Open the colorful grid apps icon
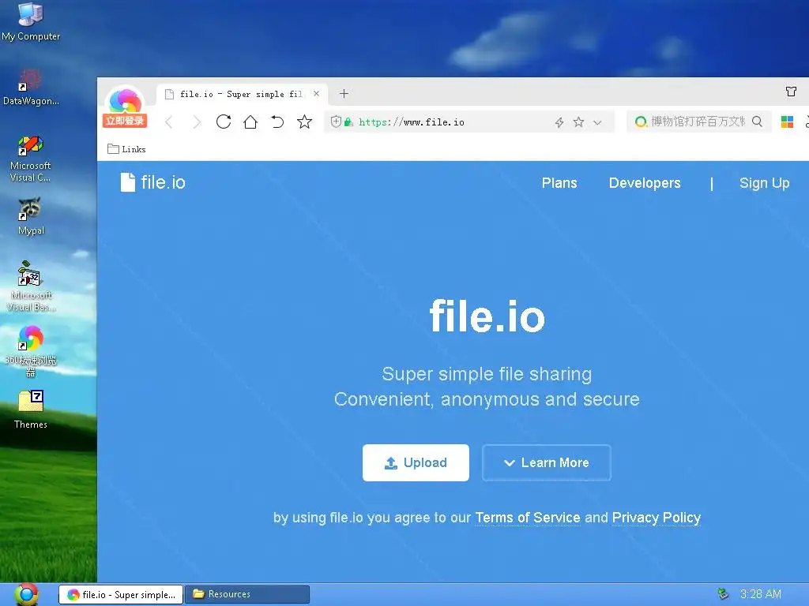The height and width of the screenshot is (606, 809). tap(787, 122)
